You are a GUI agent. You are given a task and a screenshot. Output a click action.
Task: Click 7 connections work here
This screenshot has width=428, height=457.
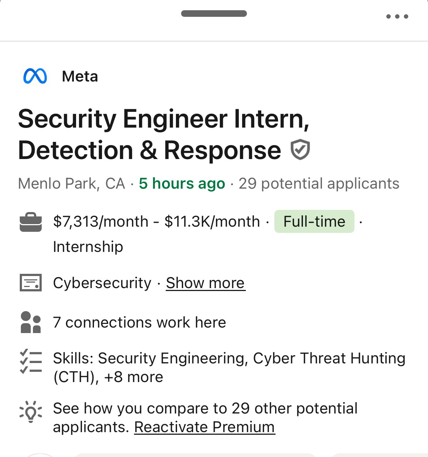(x=139, y=322)
